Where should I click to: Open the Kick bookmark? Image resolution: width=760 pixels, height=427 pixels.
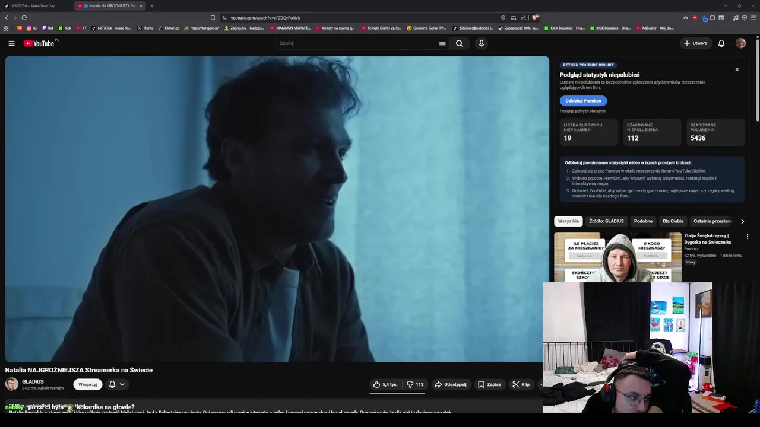(x=65, y=28)
